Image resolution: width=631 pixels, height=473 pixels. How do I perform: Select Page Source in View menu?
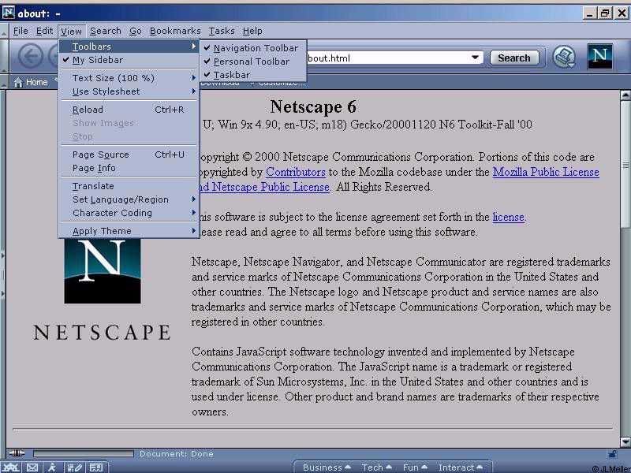coord(129,155)
